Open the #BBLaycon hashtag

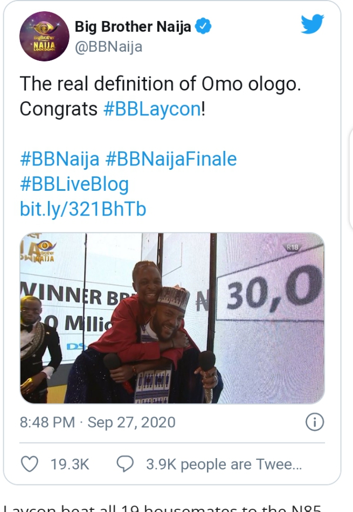(152, 109)
